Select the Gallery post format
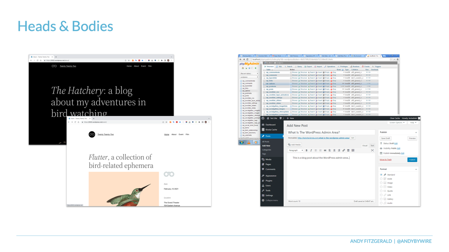The height and width of the screenshot is (252, 449). [x=381, y=199]
